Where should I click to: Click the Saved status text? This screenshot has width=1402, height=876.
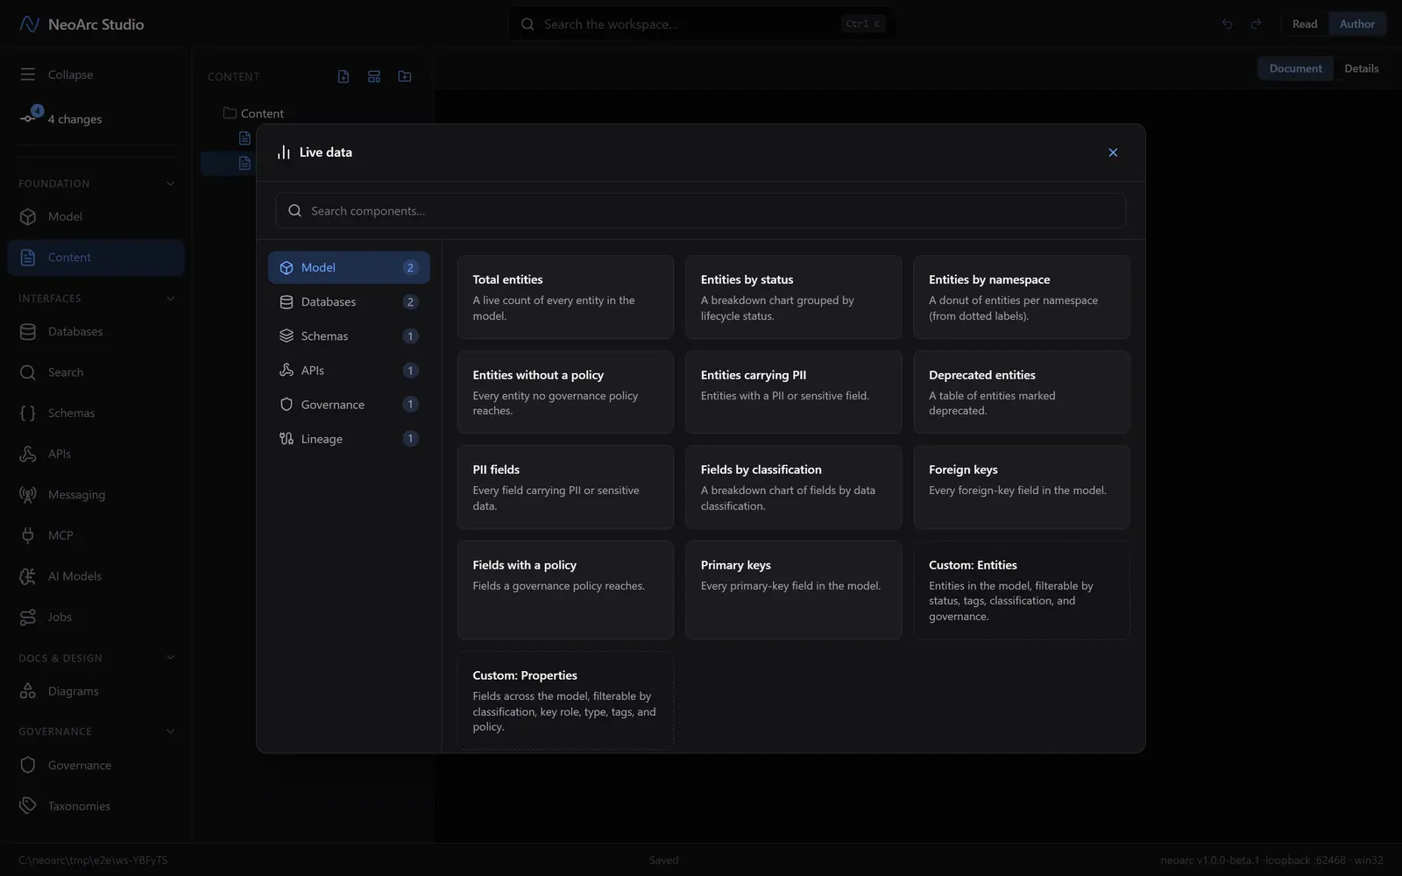(663, 860)
